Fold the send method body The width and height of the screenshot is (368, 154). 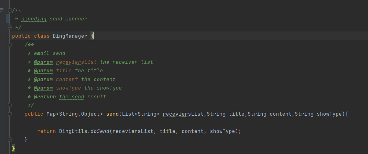10,114
